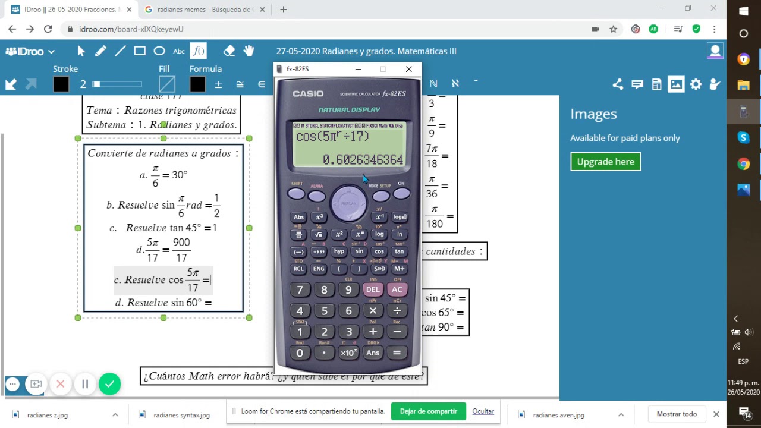Image resolution: width=761 pixels, height=428 pixels.
Task: Open Skype from the Windows taskbar
Action: (x=743, y=138)
